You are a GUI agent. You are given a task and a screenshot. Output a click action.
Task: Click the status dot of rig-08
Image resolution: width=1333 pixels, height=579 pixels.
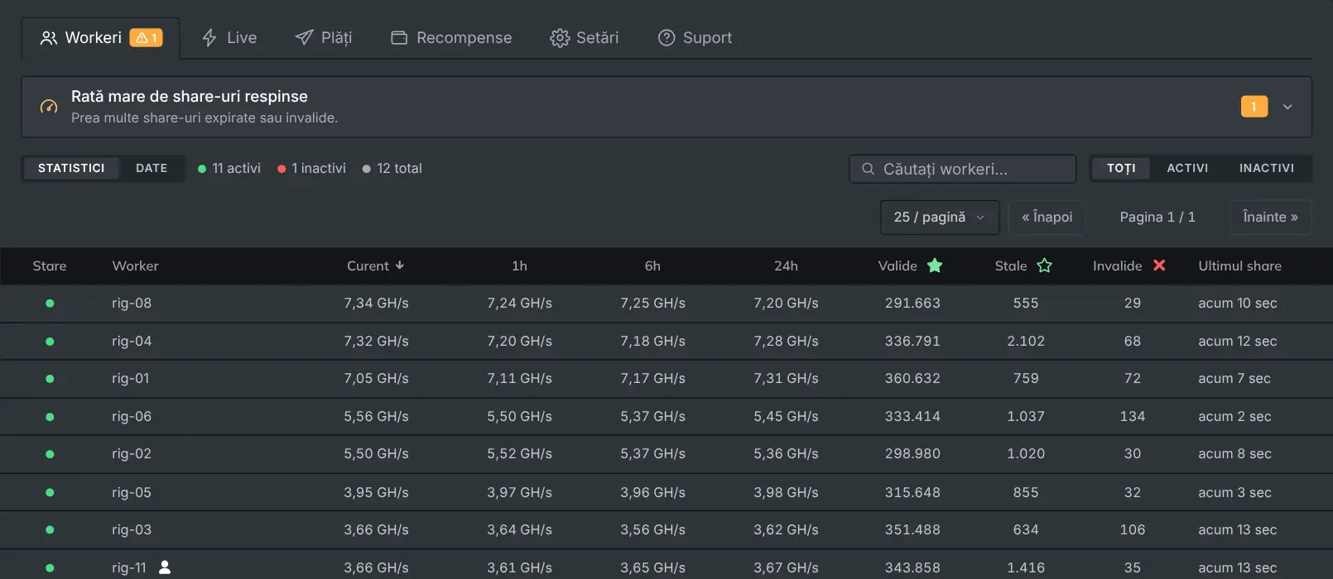pos(50,304)
